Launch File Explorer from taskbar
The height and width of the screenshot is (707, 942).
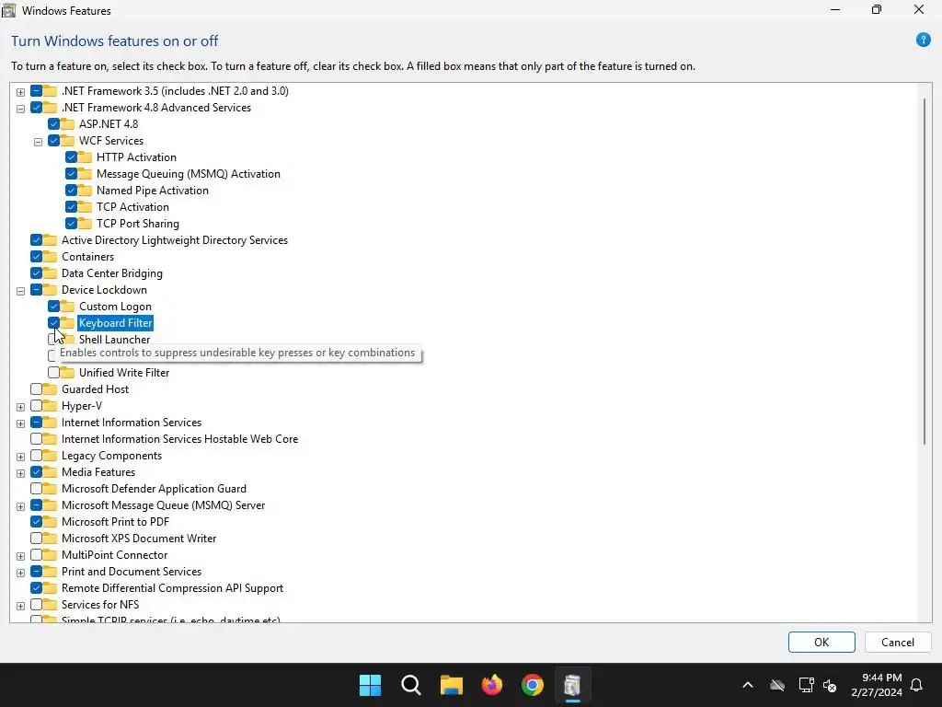coord(451,685)
